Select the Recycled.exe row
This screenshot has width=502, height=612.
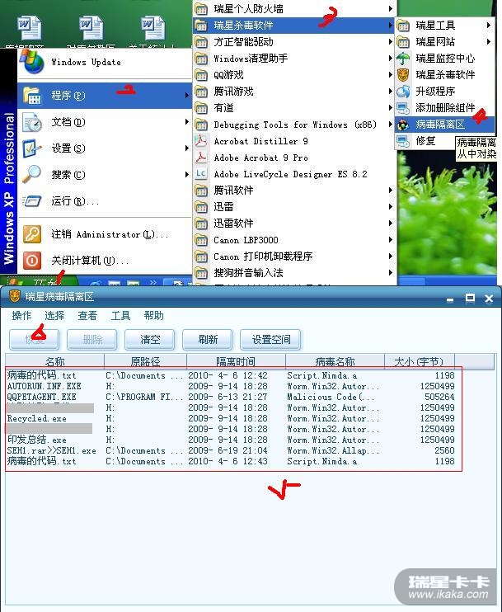pos(231,418)
